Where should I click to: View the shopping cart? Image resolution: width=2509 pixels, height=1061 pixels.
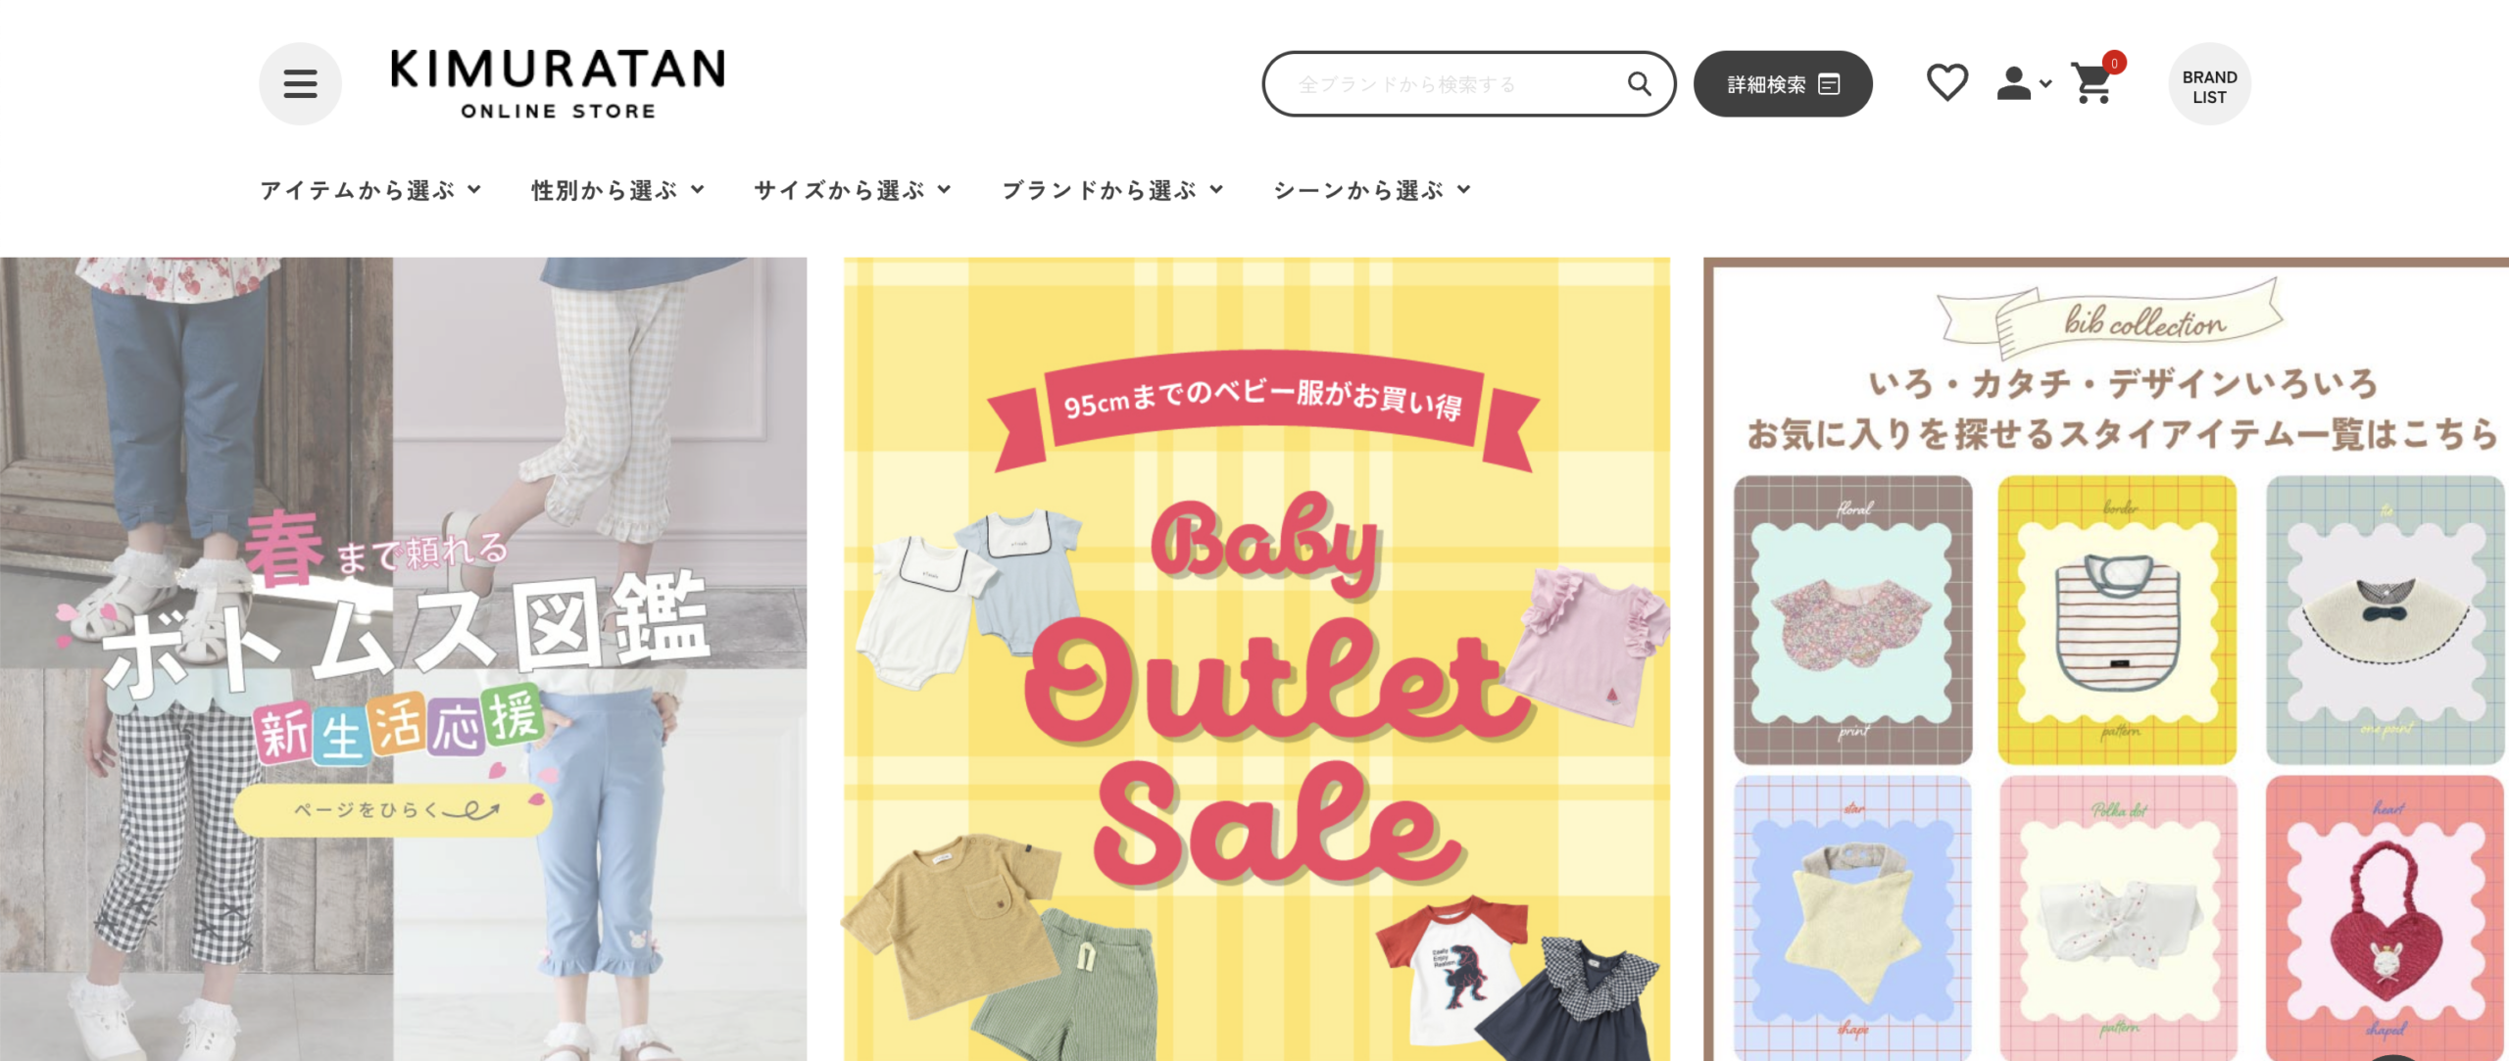[2093, 82]
